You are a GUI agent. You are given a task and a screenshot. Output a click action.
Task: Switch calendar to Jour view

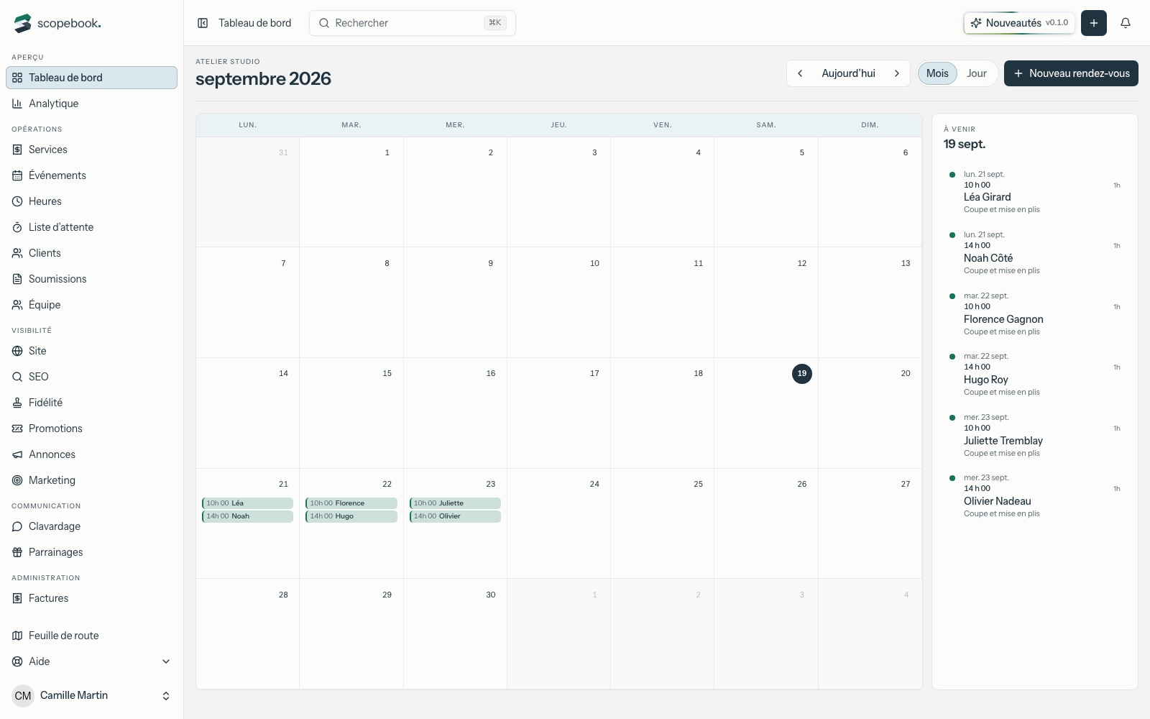[976, 73]
